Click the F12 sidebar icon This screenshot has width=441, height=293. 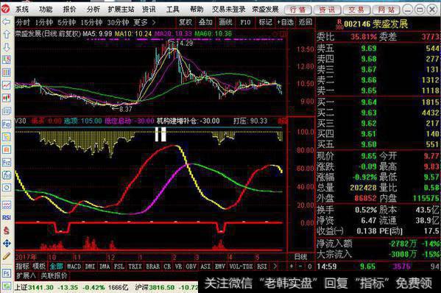(x=6, y=163)
